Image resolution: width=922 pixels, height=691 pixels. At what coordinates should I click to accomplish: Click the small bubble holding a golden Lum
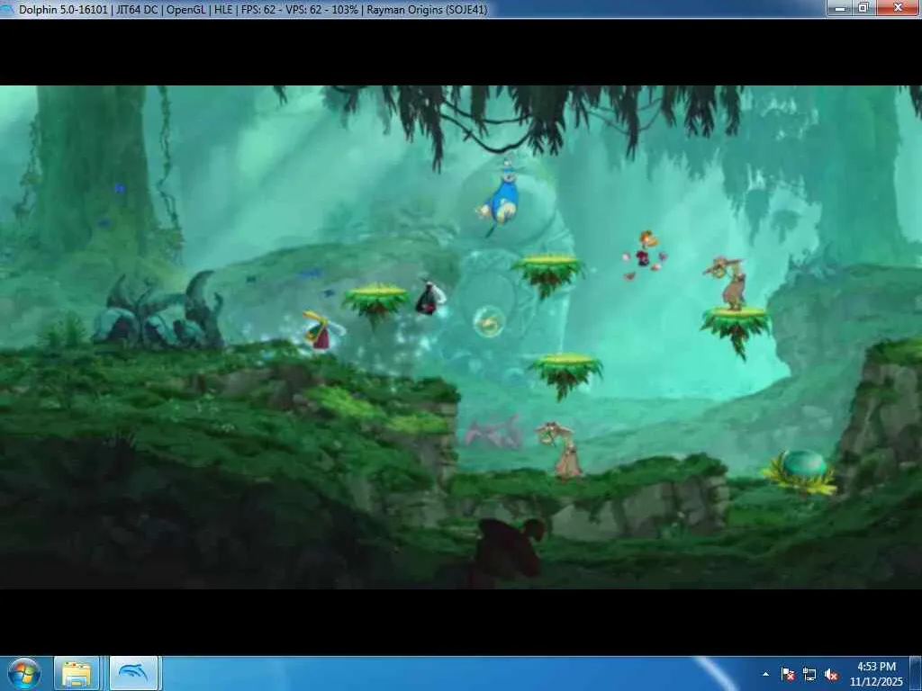click(x=489, y=321)
